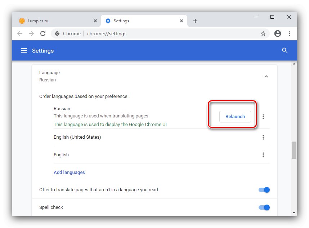Viewport: 309px width, 228px height.
Task: Open the Chrome three-dot main menu
Action: coord(289,33)
